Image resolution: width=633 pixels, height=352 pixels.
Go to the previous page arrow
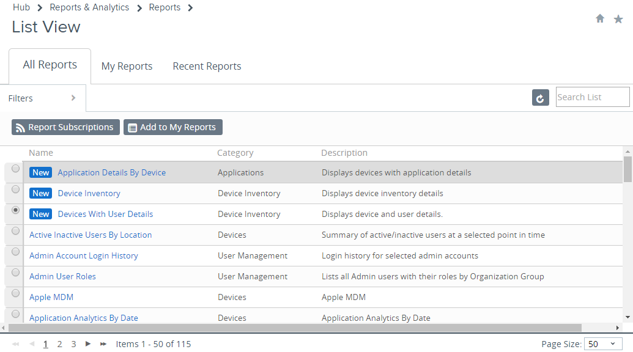pyautogui.click(x=32, y=344)
